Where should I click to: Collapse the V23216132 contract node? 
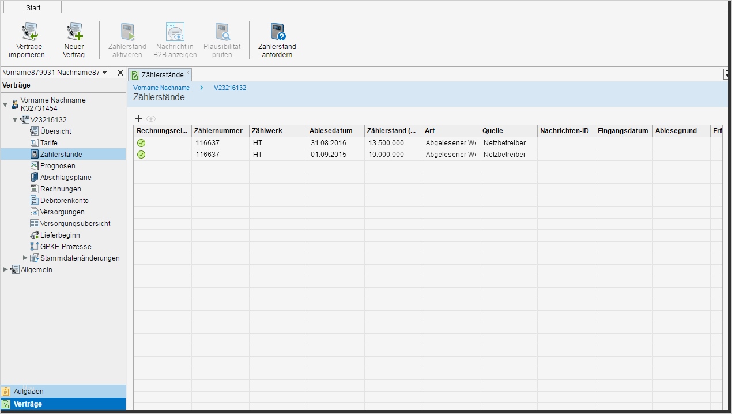(15, 120)
